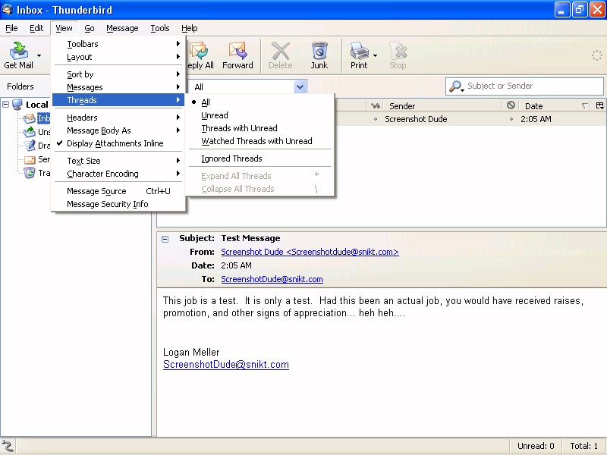Image resolution: width=607 pixels, height=455 pixels.
Task: Open the Message Body As submenu
Action: [119, 130]
